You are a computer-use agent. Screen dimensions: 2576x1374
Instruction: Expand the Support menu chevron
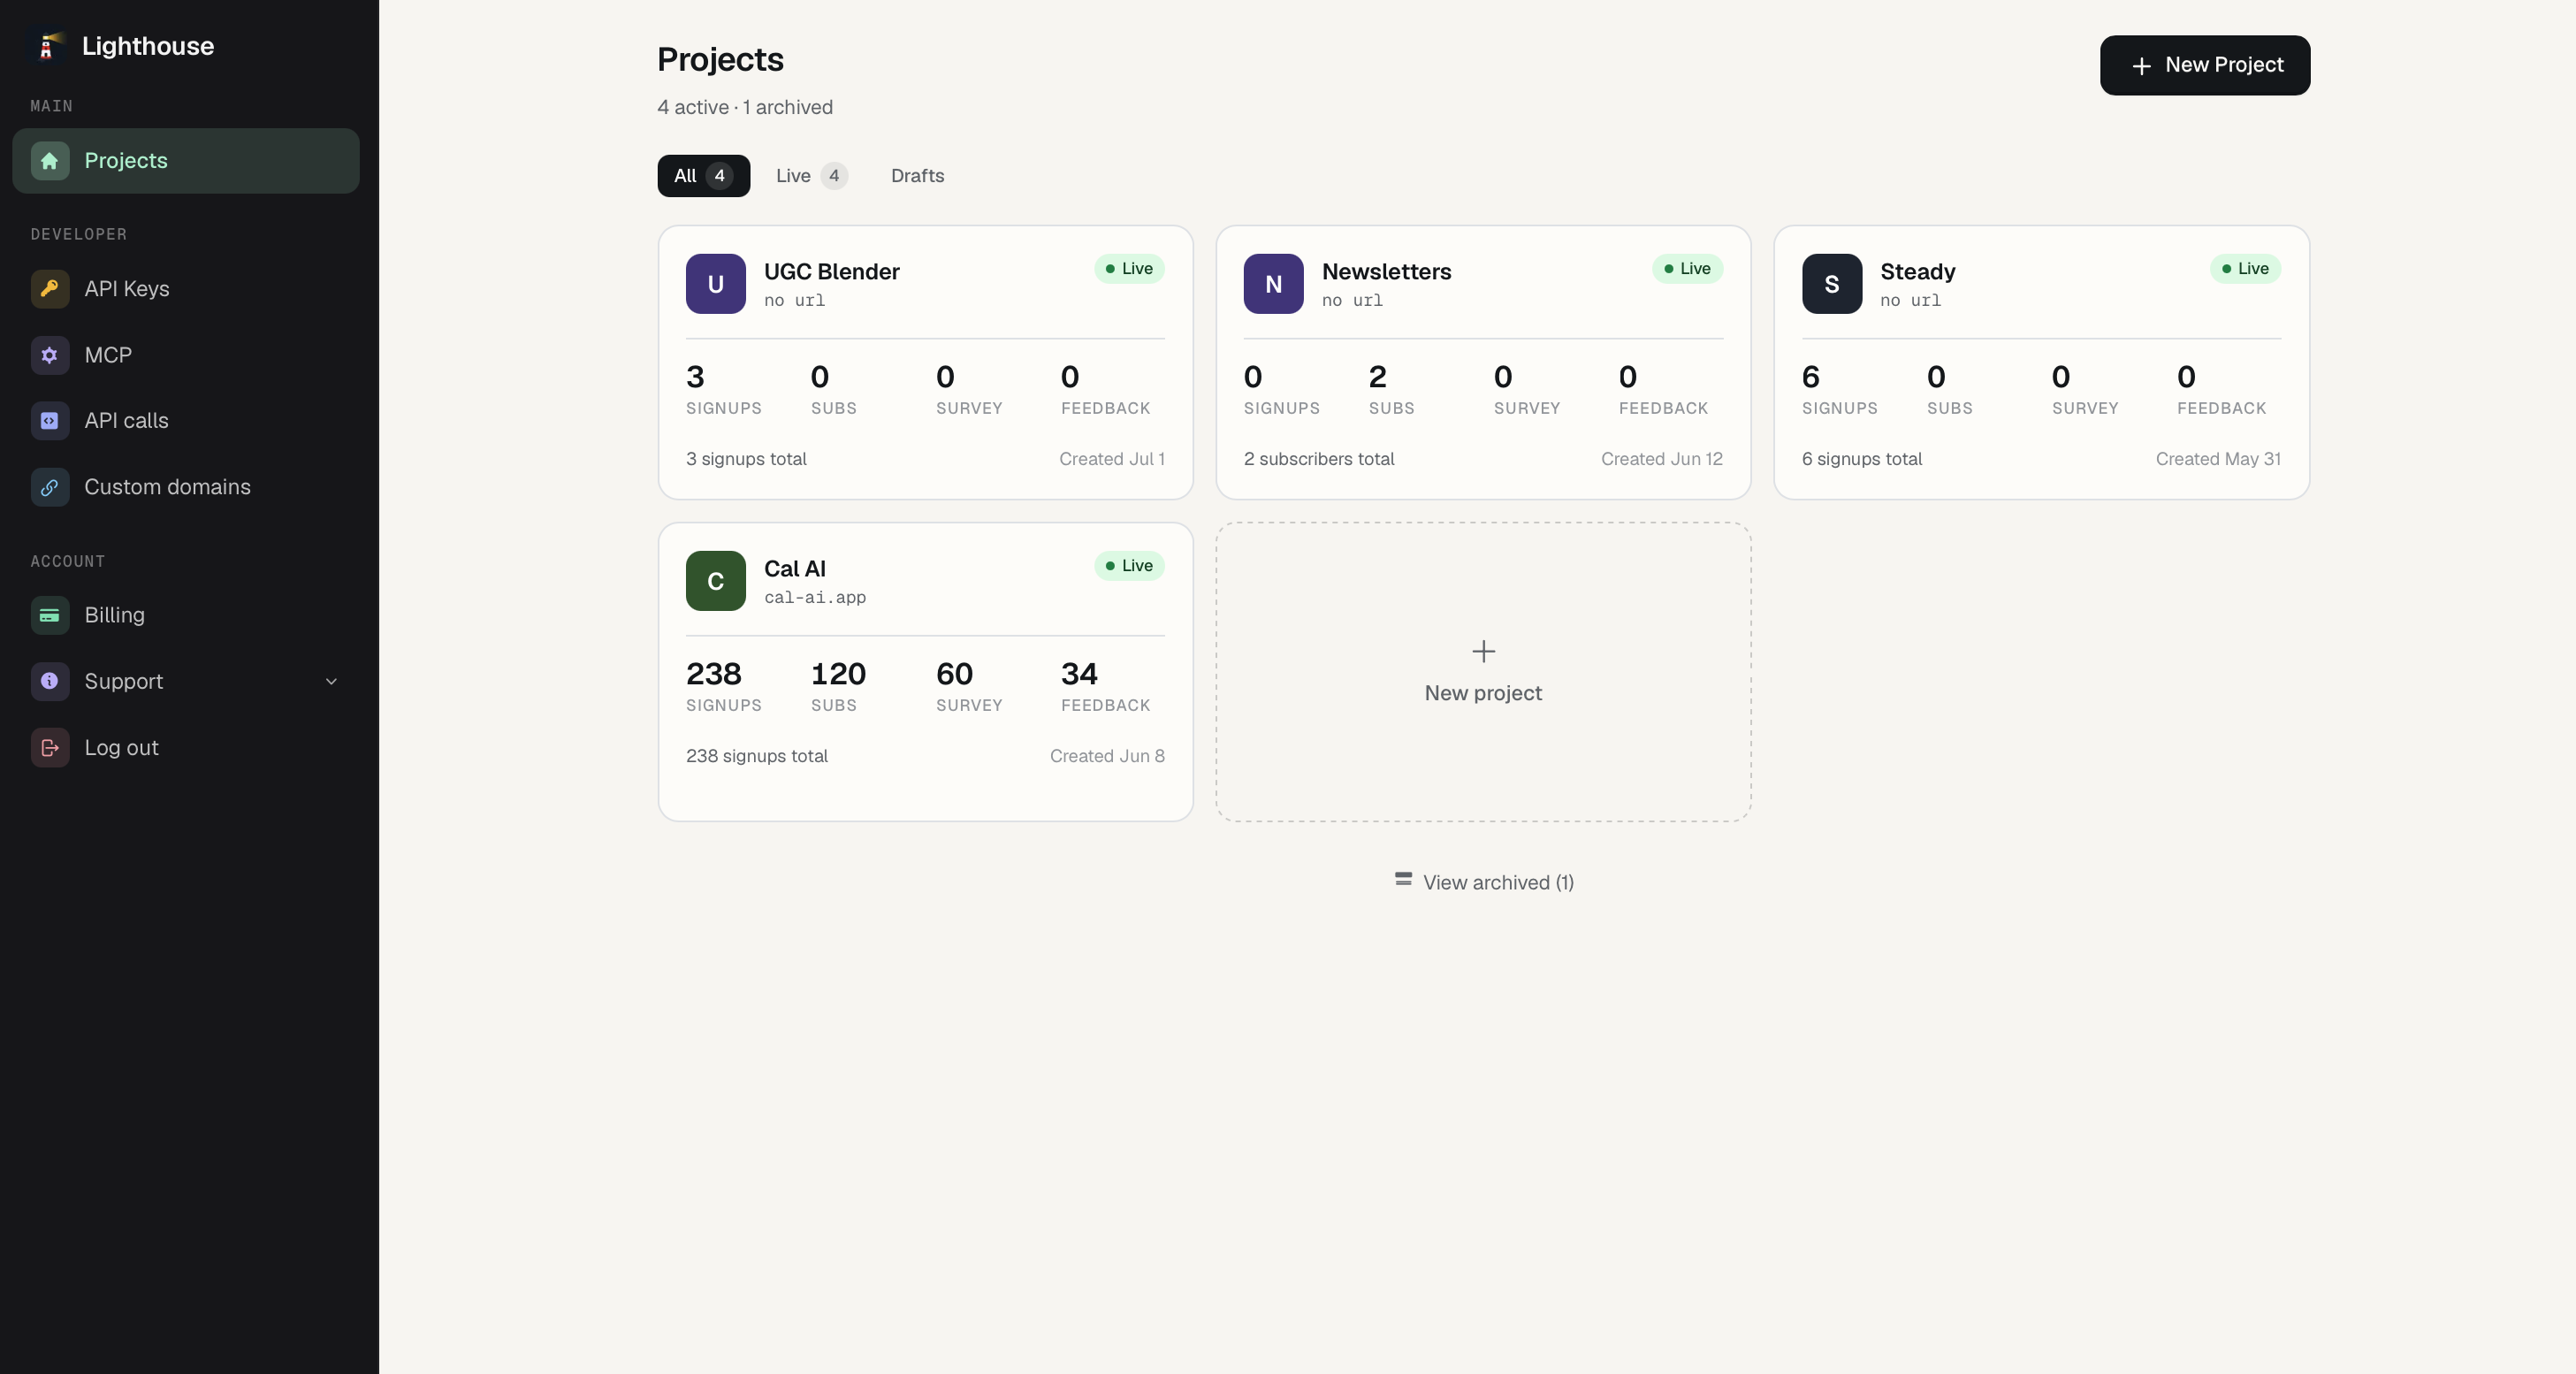tap(331, 682)
